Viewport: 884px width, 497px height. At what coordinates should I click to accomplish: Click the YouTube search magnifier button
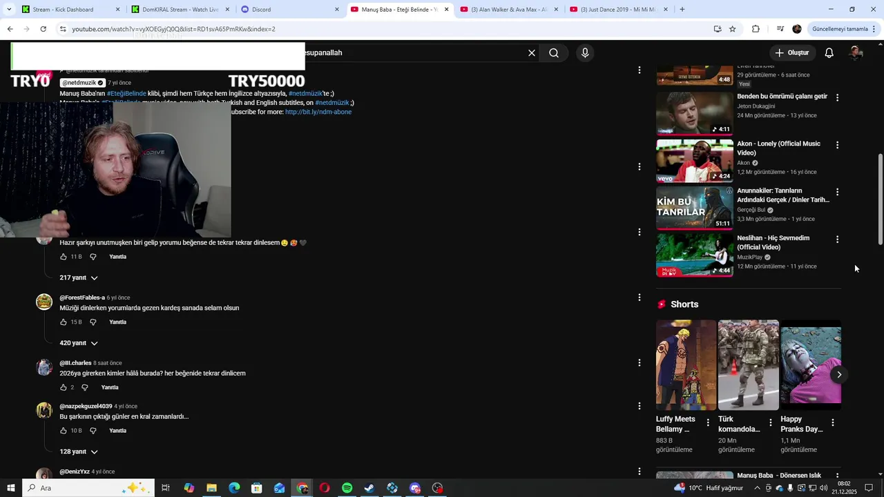coord(554,53)
